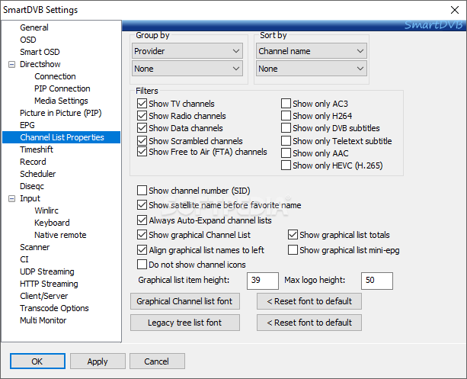
Task: Open PIP Connection settings
Action: tap(62, 88)
